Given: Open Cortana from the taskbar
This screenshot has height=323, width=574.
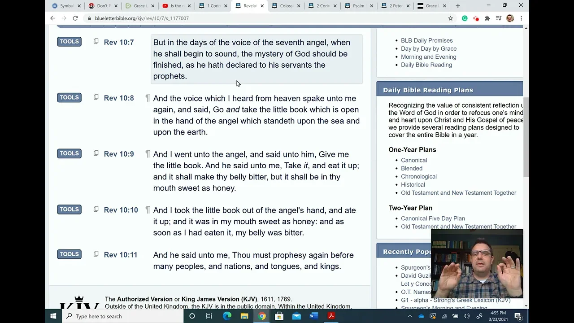Looking at the screenshot, I should coord(192,316).
